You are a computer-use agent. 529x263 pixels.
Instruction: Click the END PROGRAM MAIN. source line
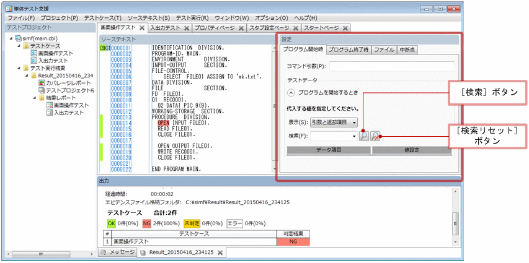click(x=177, y=169)
